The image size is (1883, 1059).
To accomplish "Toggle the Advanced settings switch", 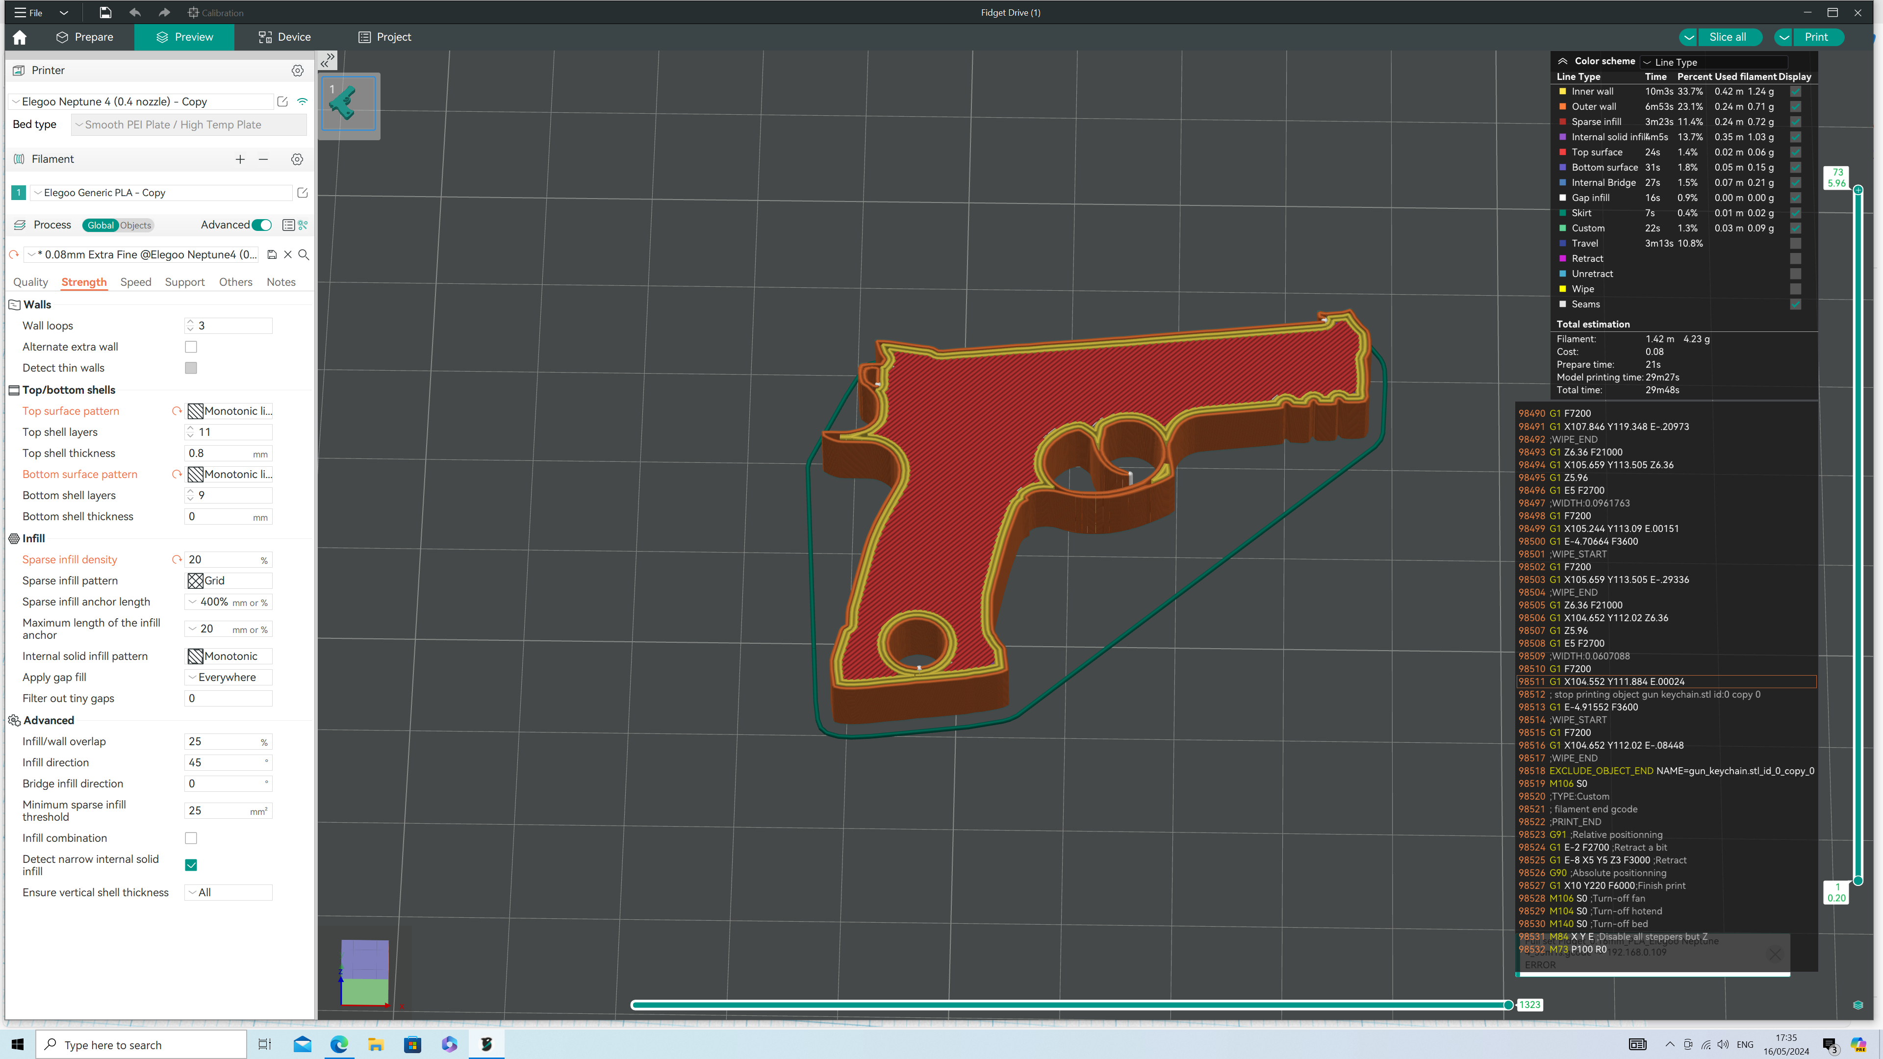I will tap(262, 225).
